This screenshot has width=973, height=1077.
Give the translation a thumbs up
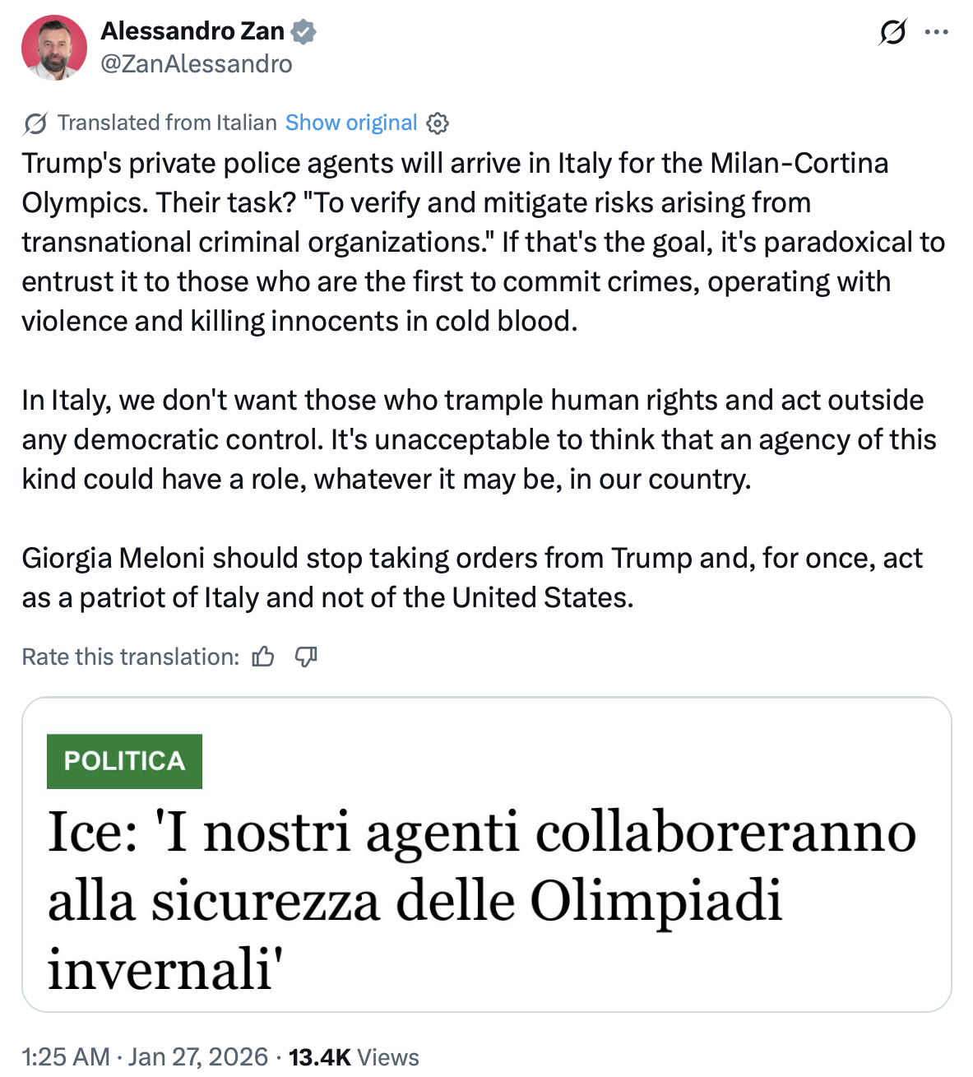click(262, 656)
